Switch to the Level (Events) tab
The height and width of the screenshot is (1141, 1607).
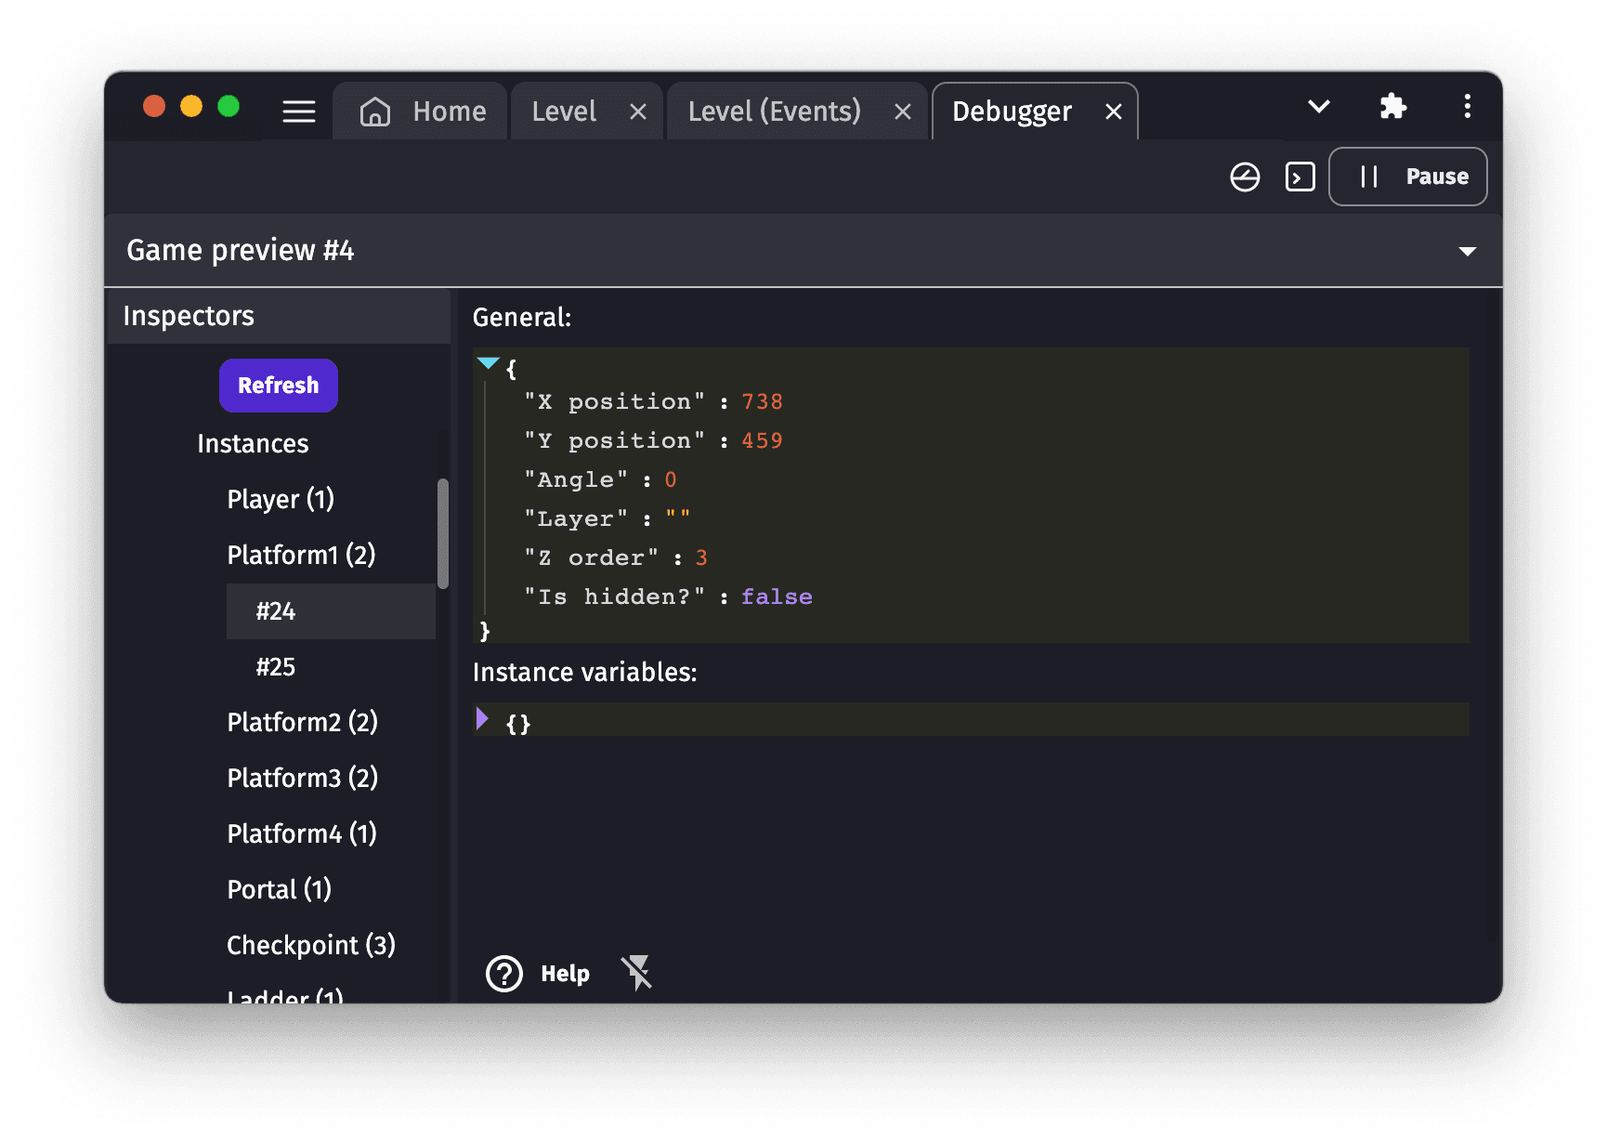pyautogui.click(x=774, y=111)
